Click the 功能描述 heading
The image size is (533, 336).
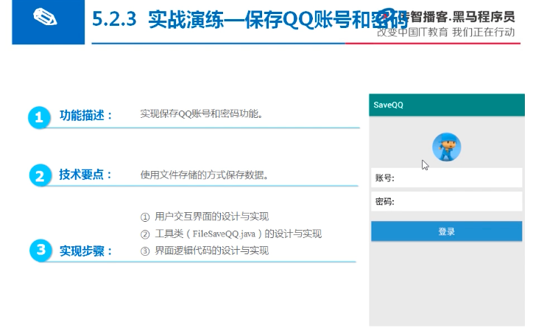pos(85,115)
